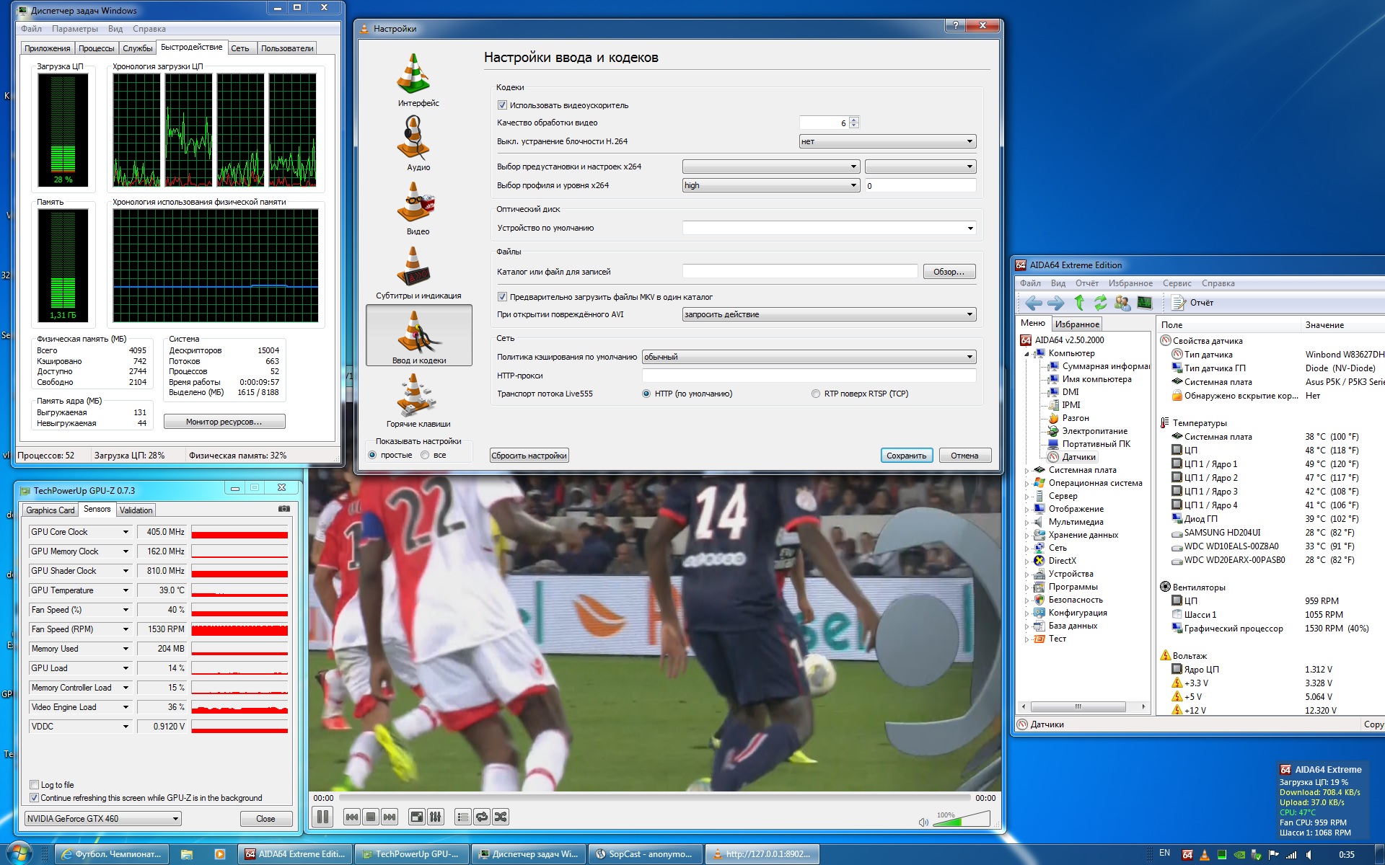The image size is (1385, 865).
Task: Click AIDA64 refresh toolbar icon
Action: [1100, 303]
